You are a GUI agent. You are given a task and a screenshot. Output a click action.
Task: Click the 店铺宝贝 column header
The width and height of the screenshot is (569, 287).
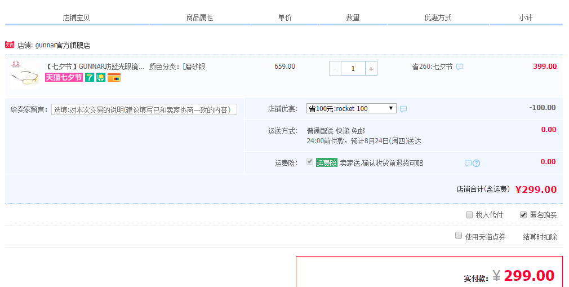[x=76, y=17]
